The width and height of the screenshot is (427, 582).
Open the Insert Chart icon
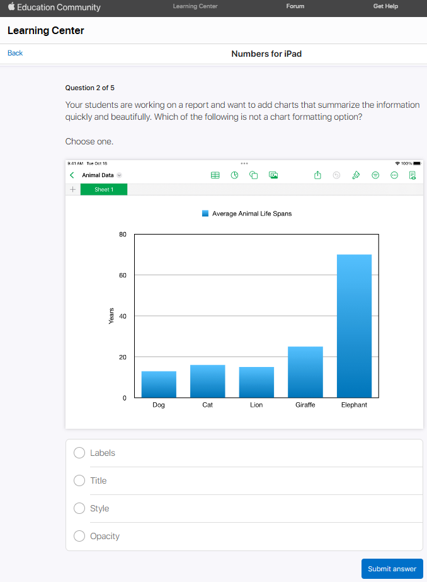[x=234, y=175]
